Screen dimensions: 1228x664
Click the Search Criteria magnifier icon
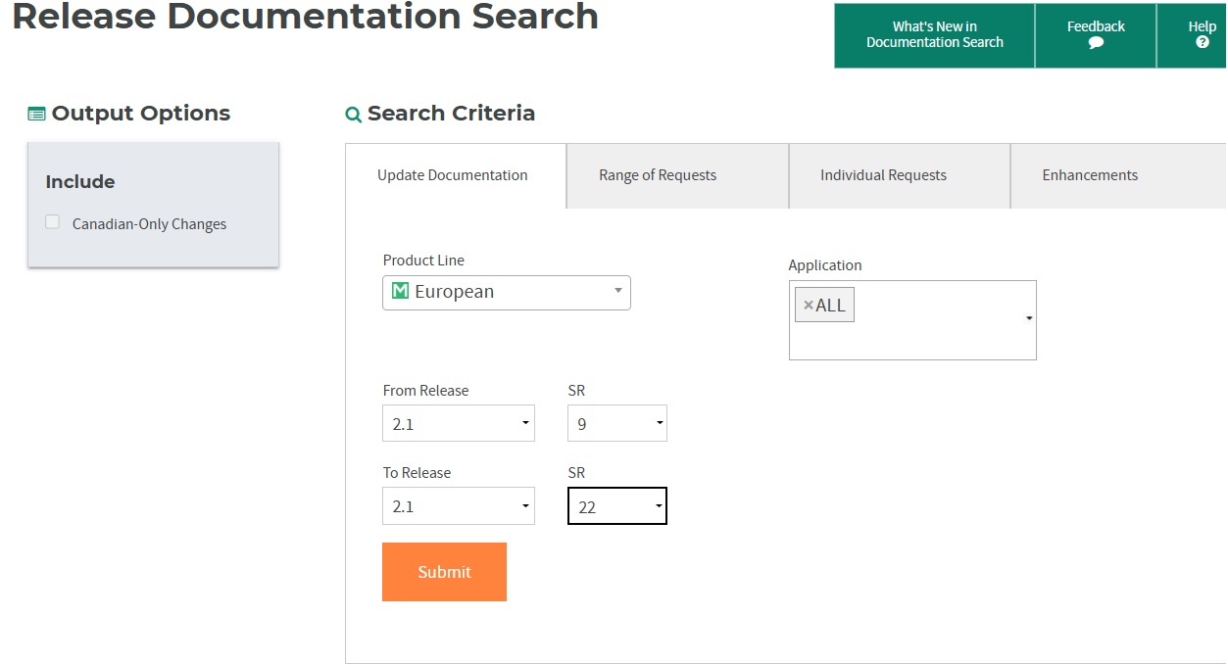tap(353, 115)
